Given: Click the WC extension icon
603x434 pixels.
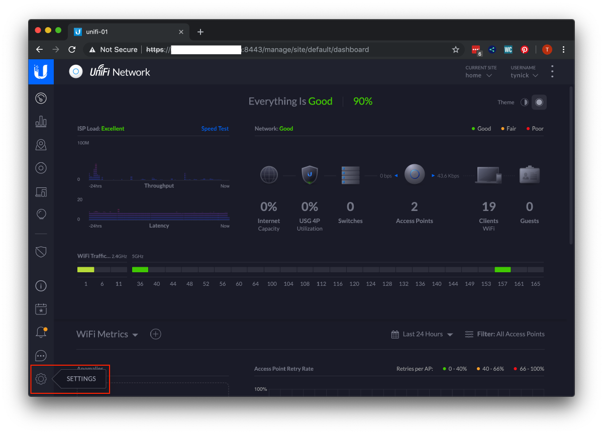Looking at the screenshot, I should point(508,49).
